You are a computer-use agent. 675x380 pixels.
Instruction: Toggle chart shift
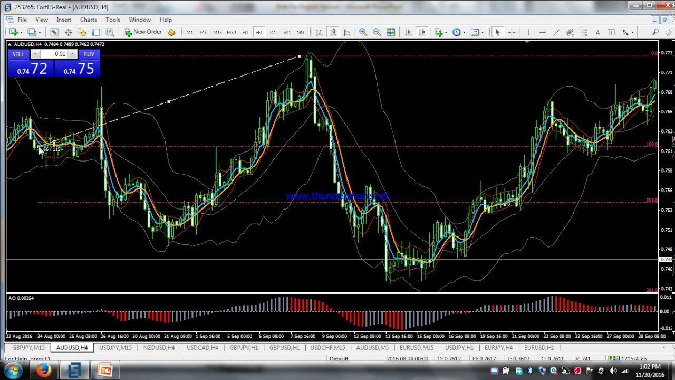click(x=422, y=32)
